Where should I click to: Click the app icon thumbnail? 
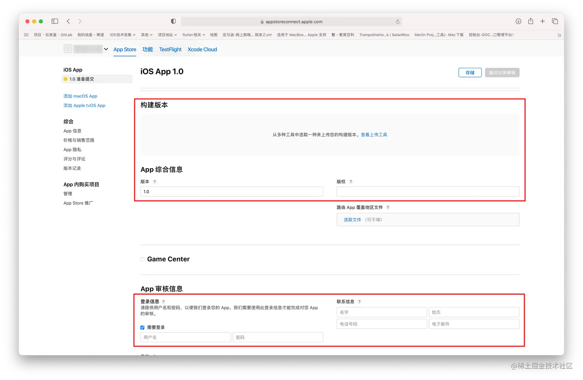[x=68, y=49]
